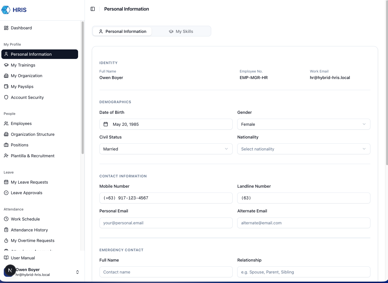Image resolution: width=388 pixels, height=283 pixels.
Task: Click calendar icon in Date of Birth
Action: click(106, 124)
